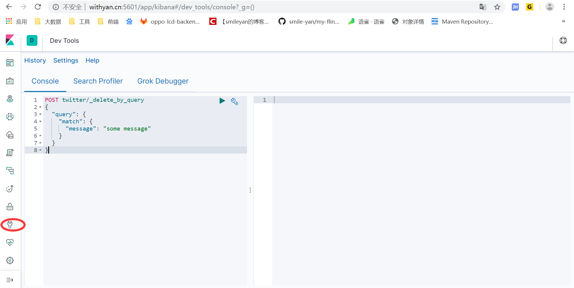Go back in the browser
Image resolution: width=574 pixels, height=288 pixels.
pyautogui.click(x=9, y=7)
